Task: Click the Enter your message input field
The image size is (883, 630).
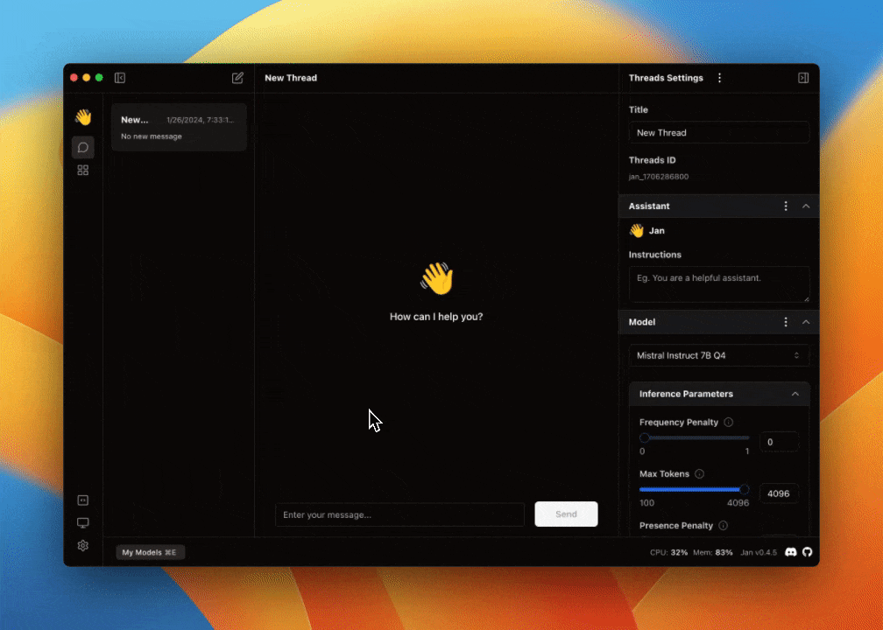Action: [399, 514]
